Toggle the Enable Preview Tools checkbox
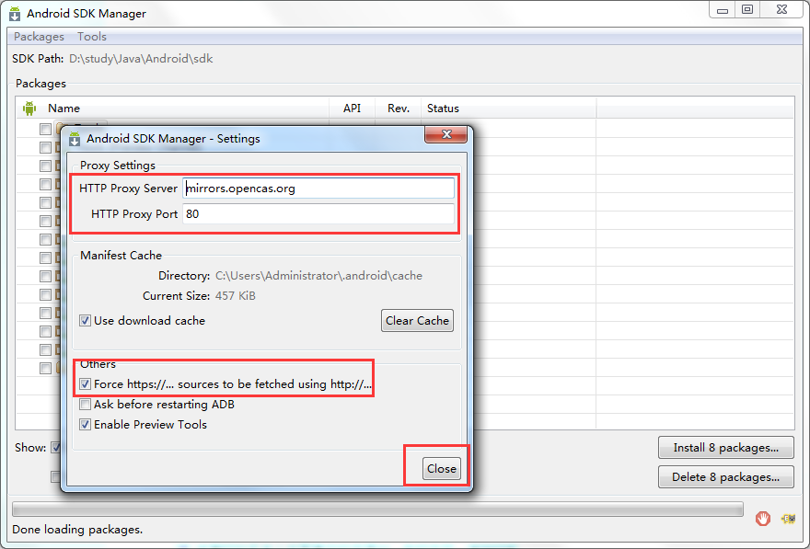 pos(86,425)
